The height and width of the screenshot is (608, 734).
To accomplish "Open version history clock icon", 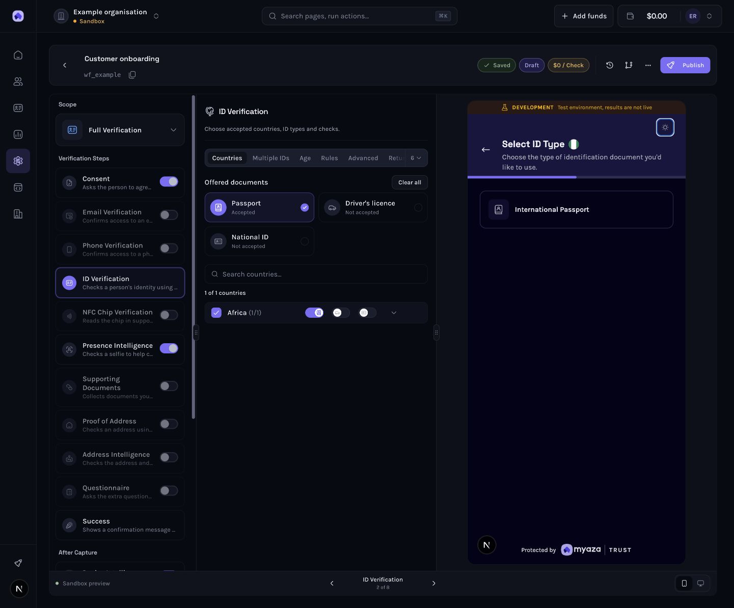I will (609, 65).
